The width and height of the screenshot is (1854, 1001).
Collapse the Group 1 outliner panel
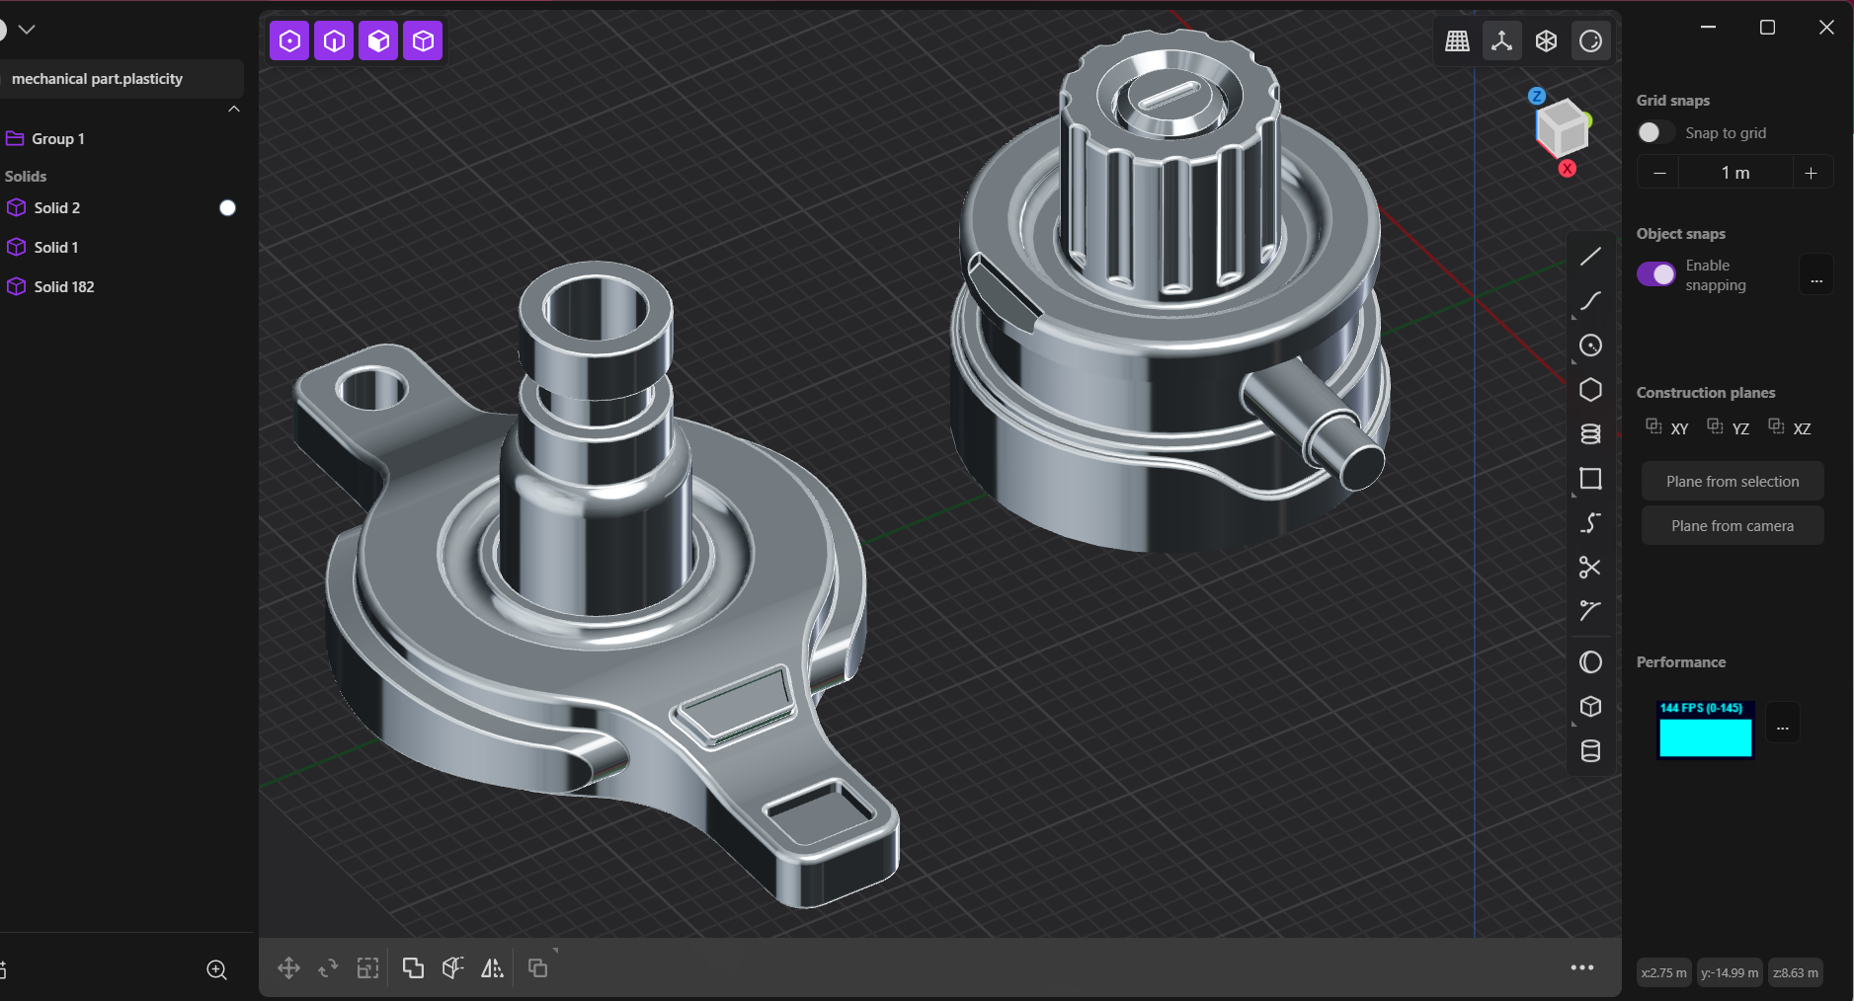[234, 109]
